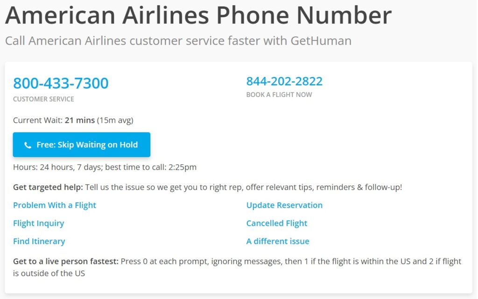The height and width of the screenshot is (299, 478).
Task: Call the 800-433-7300 customer service number
Action: click(x=61, y=83)
